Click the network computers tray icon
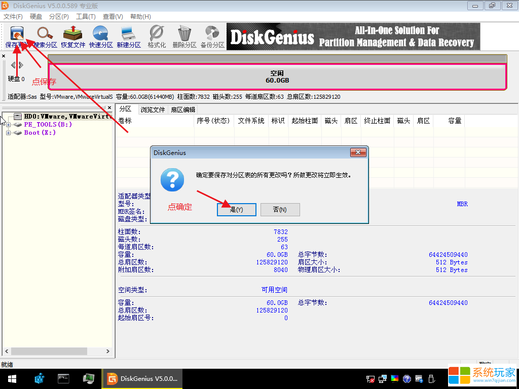 382,379
